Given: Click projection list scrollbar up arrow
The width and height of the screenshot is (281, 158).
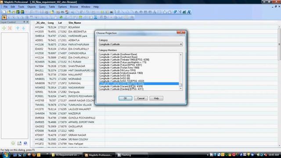Looking at the screenshot, I should click(180, 54).
